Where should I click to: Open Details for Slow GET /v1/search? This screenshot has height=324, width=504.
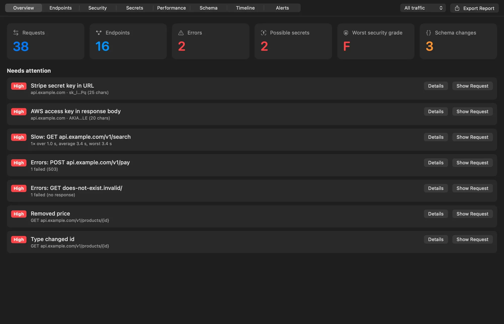[436, 137]
